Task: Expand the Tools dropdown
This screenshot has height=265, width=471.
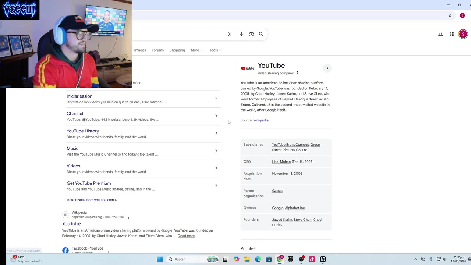Action: [x=215, y=50]
